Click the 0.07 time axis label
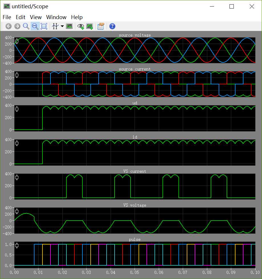Screen dimensions: 262x279 (x=183, y=272)
